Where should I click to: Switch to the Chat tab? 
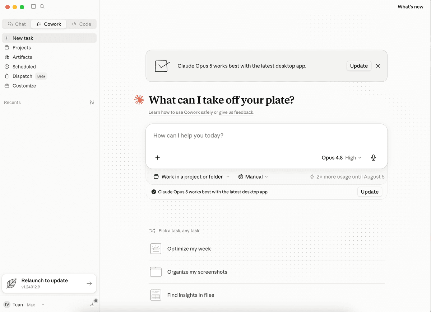point(17,24)
